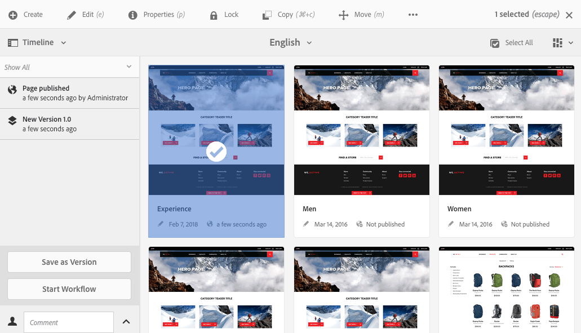
Task: Open more actions via ellipsis icon
Action: 413,15
